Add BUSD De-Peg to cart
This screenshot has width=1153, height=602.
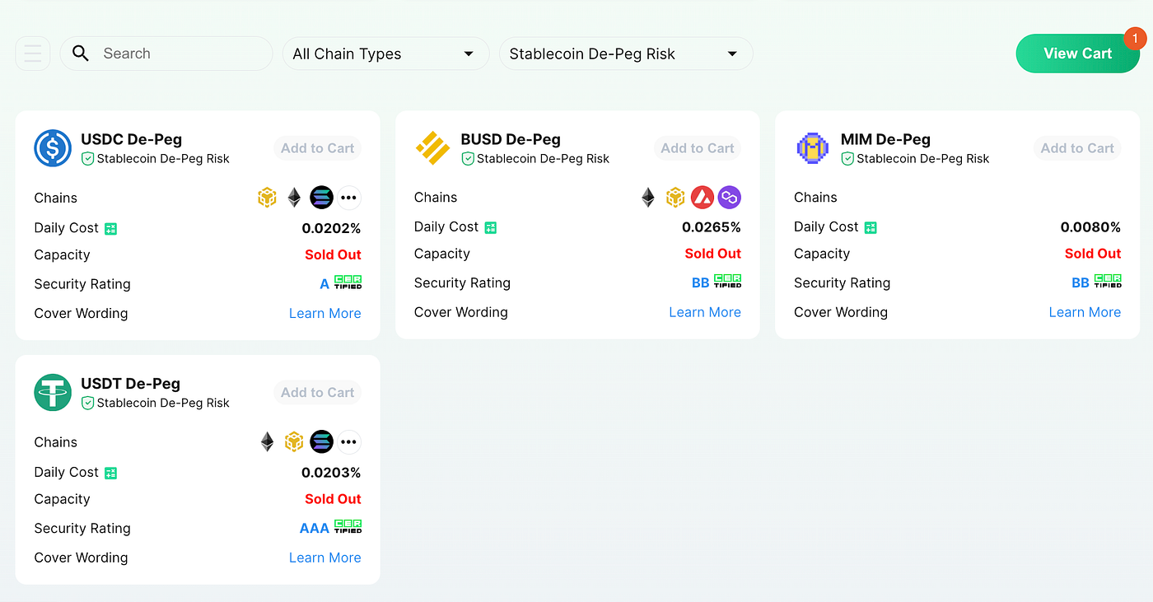698,148
